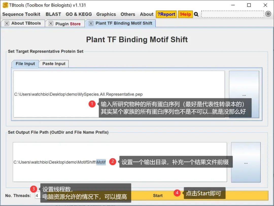This screenshot has width=274, height=206.
Task: Click the protein set file path field
Action: tap(119, 94)
